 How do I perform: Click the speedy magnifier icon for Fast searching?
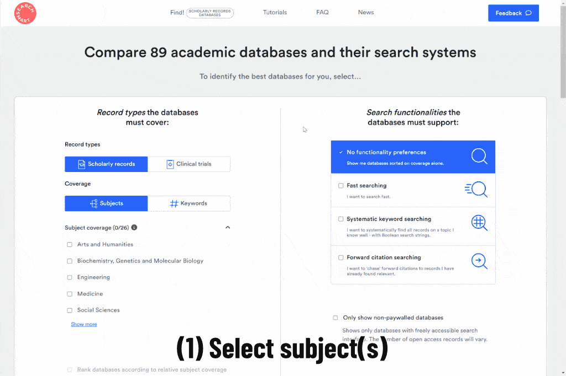(x=476, y=190)
